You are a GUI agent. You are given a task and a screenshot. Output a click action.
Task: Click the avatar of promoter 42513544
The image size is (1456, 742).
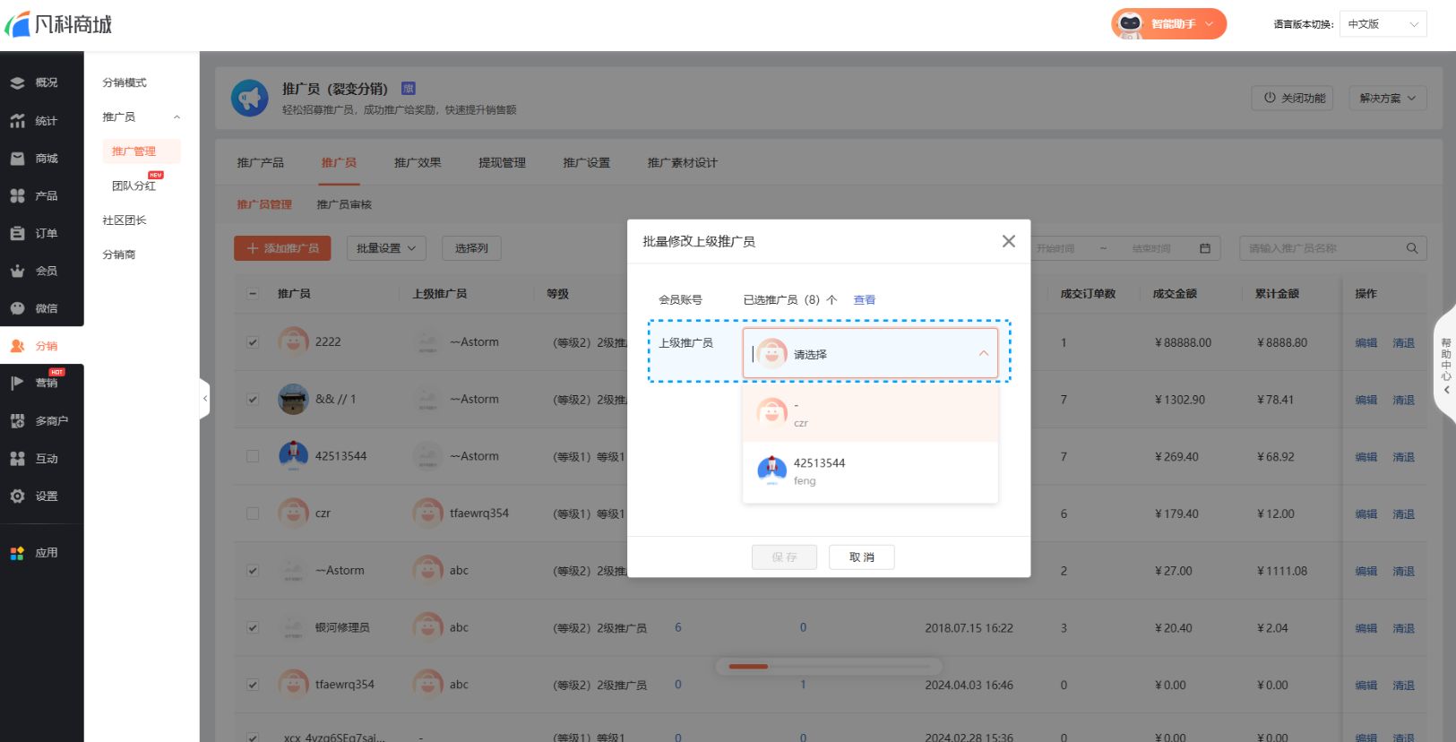pos(293,456)
